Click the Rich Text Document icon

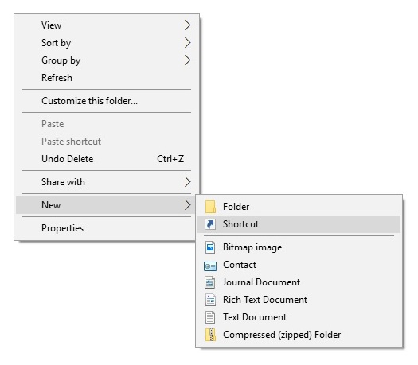coord(210,300)
